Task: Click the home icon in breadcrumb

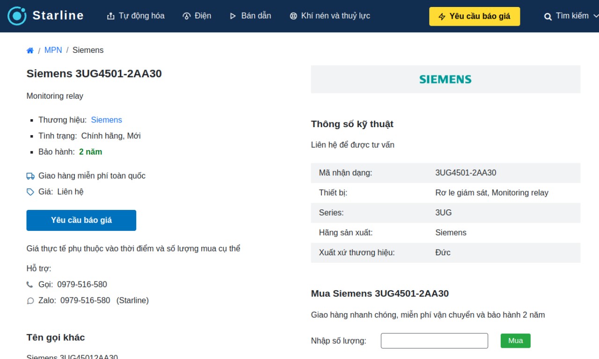Action: pos(30,50)
